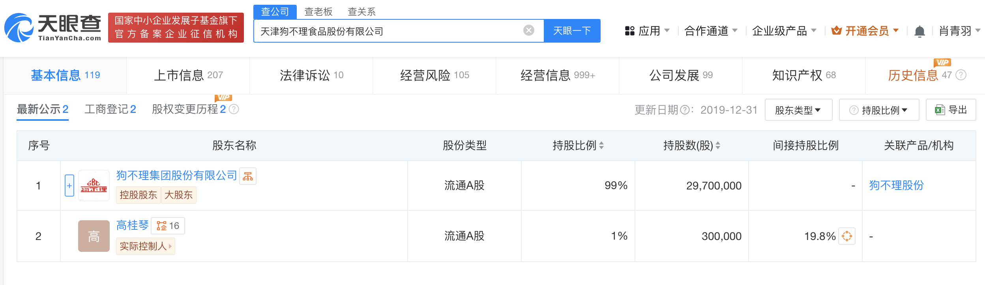Switch to the 经营信息 tab

[x=558, y=75]
